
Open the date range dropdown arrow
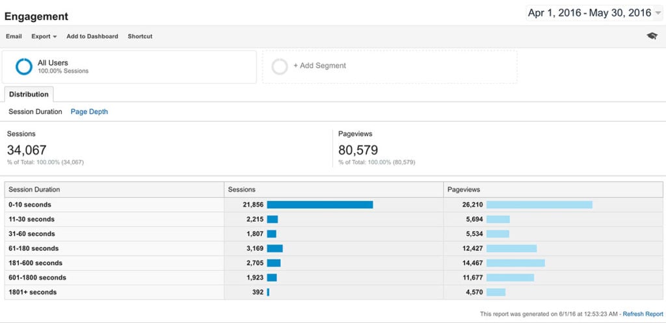(x=658, y=13)
